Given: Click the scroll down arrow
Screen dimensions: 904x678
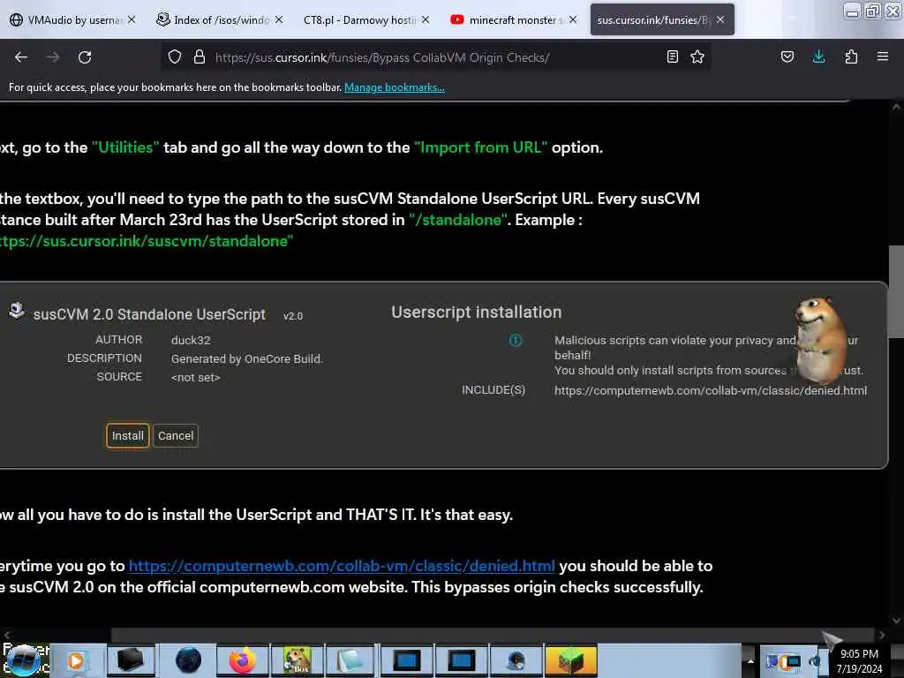Looking at the screenshot, I should (896, 621).
